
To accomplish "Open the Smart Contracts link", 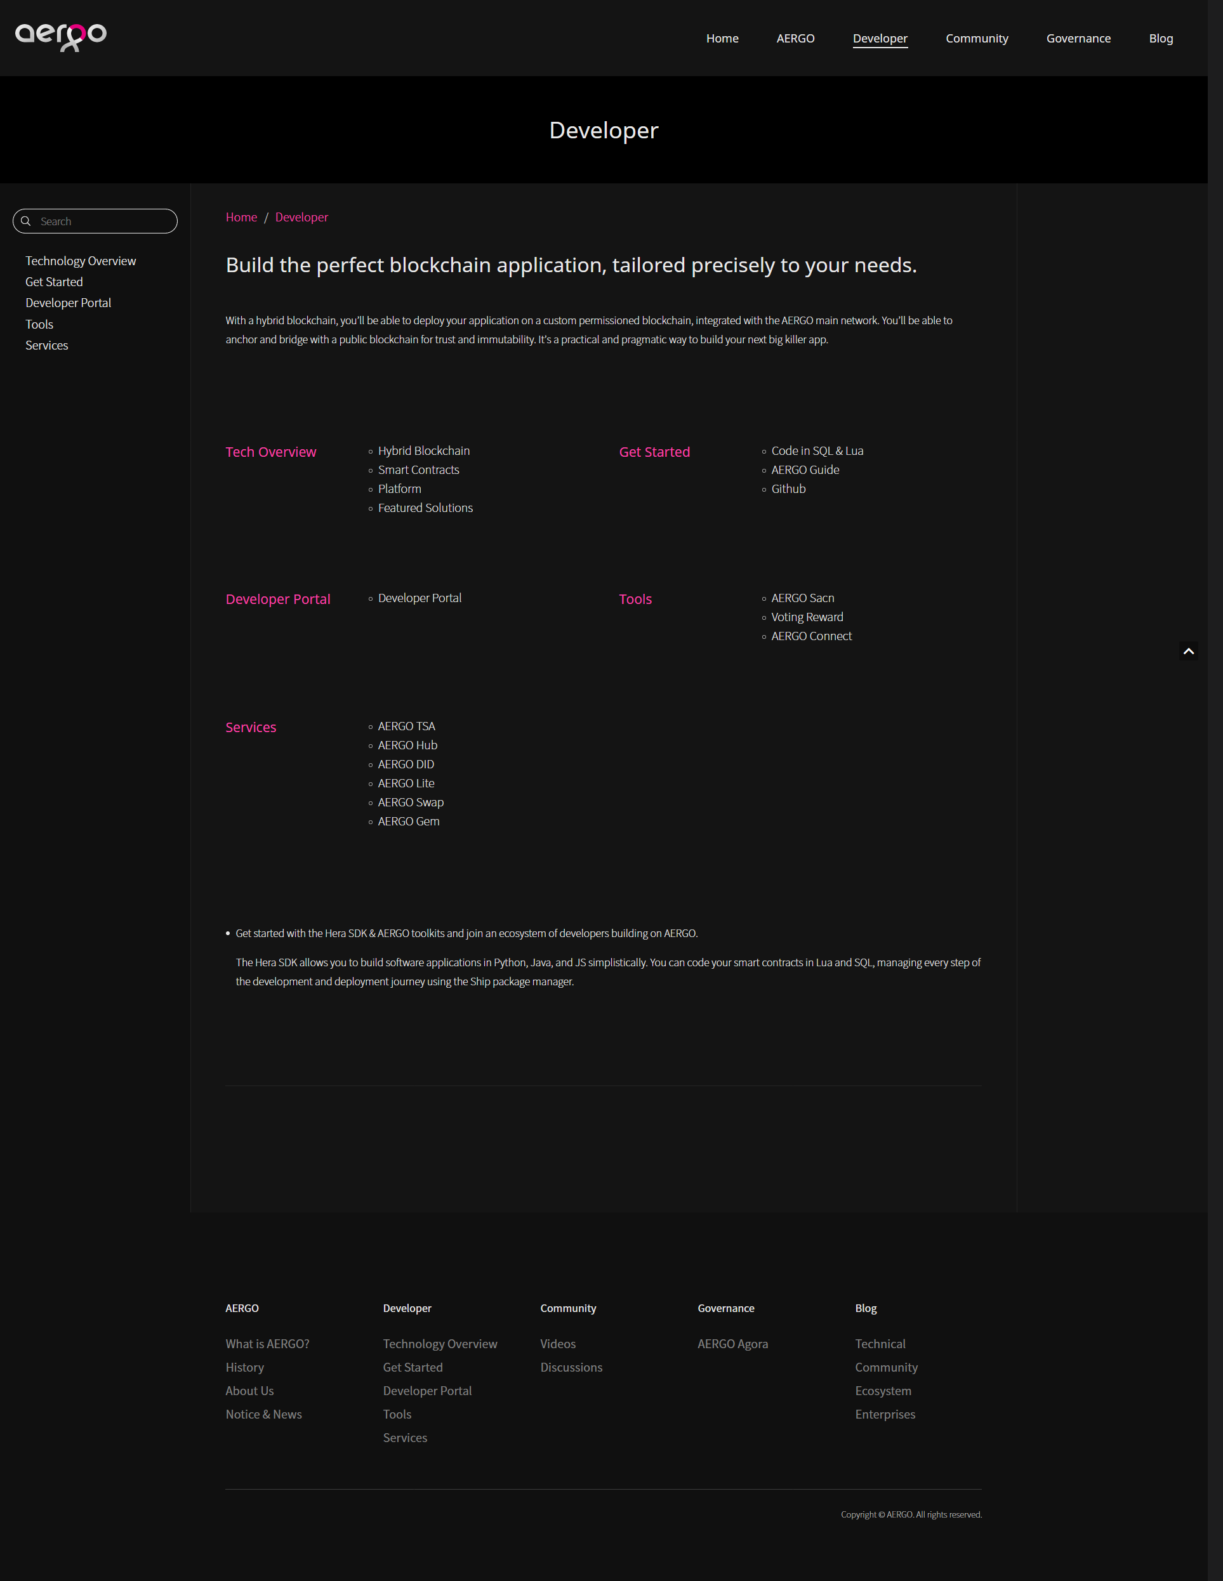I will [418, 470].
